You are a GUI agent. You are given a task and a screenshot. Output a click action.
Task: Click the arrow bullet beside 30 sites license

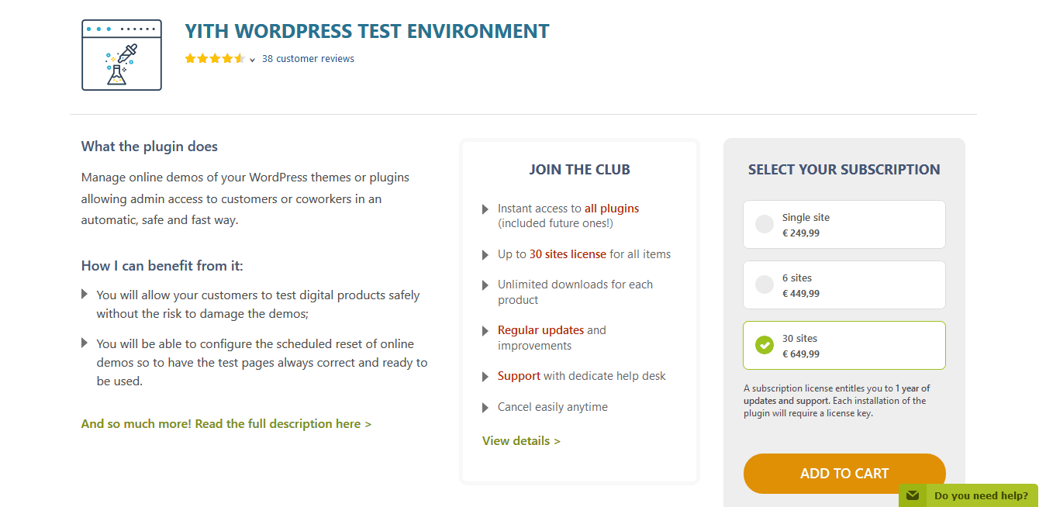[485, 255]
